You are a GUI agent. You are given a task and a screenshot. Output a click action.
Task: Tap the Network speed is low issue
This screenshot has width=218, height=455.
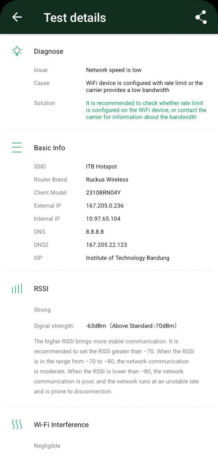coord(113,70)
